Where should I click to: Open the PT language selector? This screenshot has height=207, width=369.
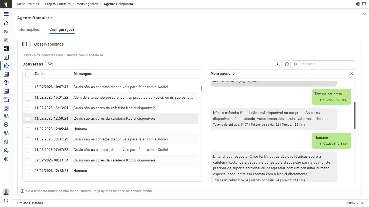(364, 4)
